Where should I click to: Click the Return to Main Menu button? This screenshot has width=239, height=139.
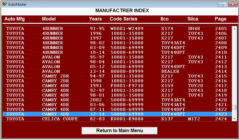(x=119, y=131)
